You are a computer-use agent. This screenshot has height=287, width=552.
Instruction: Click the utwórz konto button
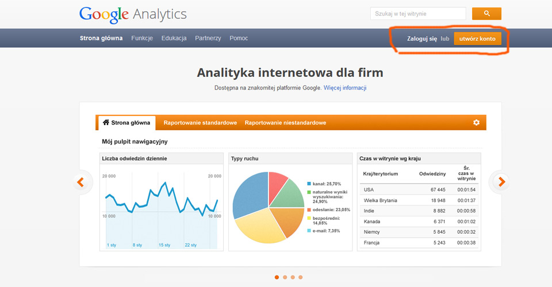(x=477, y=38)
